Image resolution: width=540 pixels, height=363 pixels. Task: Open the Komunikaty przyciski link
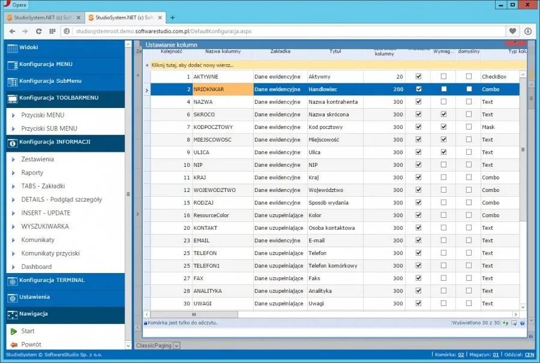[x=50, y=253]
